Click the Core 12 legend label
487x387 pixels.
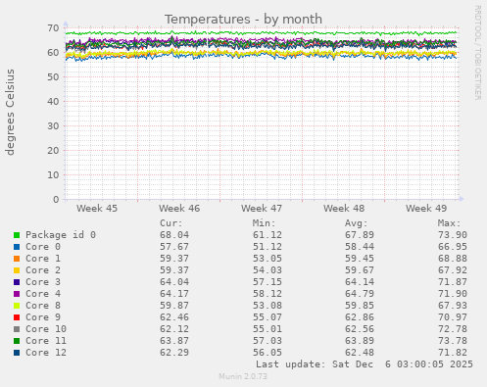point(46,353)
